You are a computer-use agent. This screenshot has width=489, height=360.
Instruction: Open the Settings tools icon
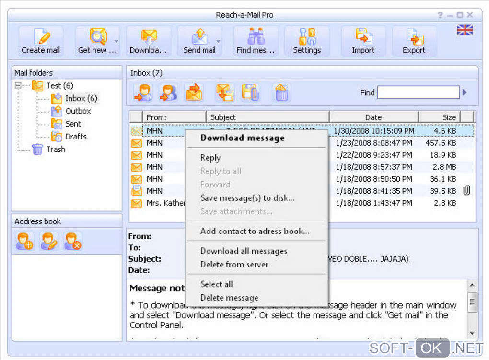pyautogui.click(x=307, y=37)
